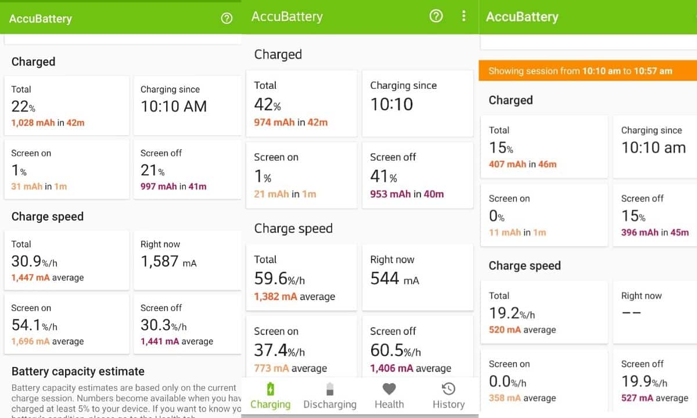Select the Total 22% charged card
Viewport: 697px width, 418px height.
pyautogui.click(x=66, y=106)
